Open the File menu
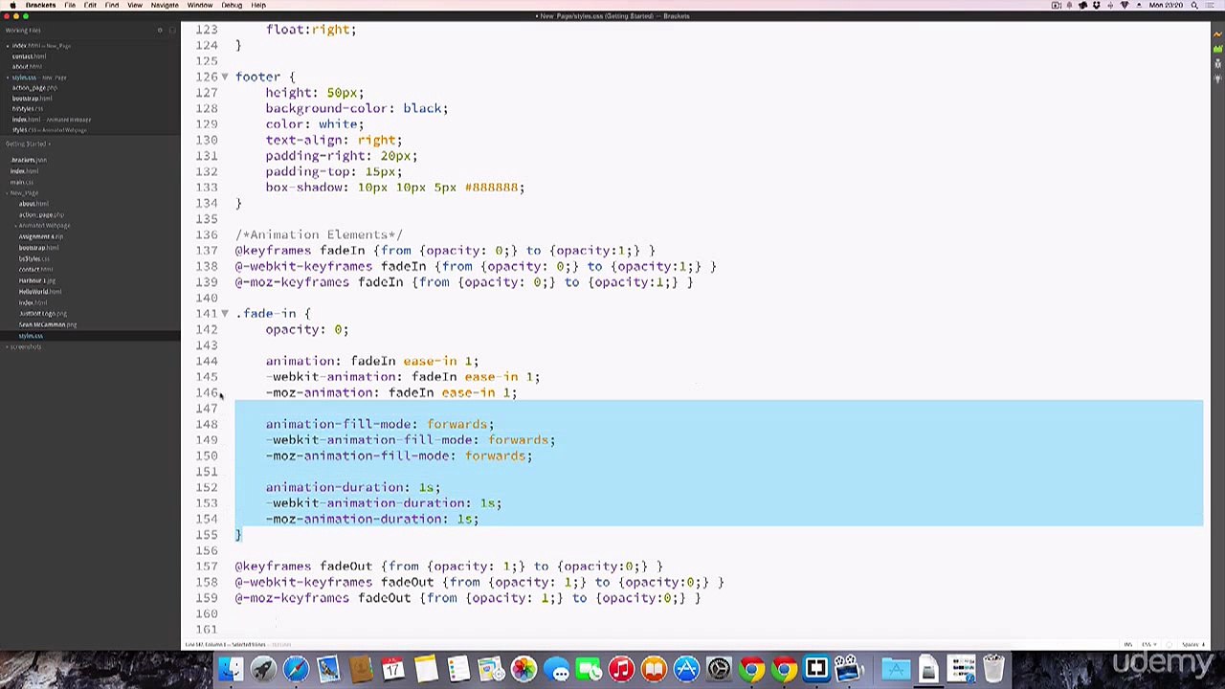 click(x=70, y=5)
